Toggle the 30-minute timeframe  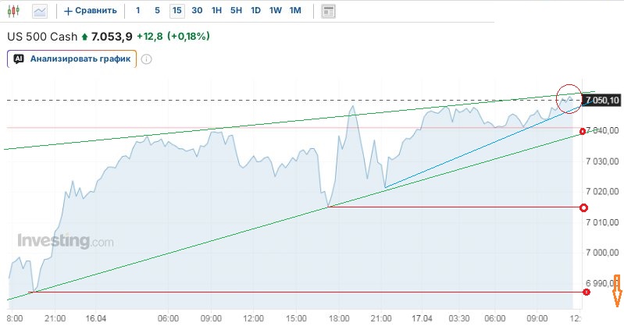point(197,11)
